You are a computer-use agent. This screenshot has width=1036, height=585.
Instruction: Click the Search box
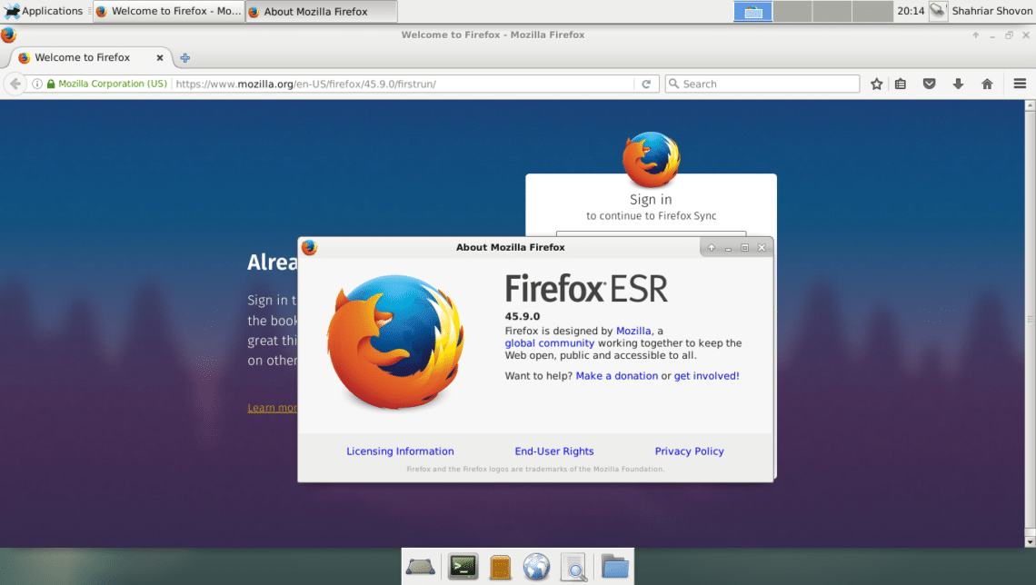pos(762,84)
